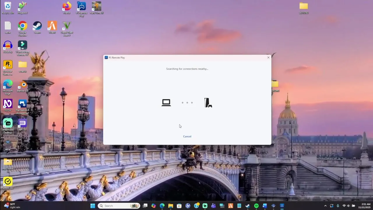Select the Google Chrome desktop shortcut
Viewport: 373px width, 210px height.
[22, 29]
